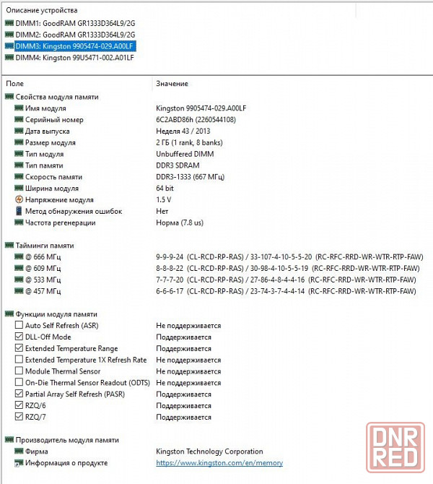Viewport: 433px width, 484px height.
Task: Click the memory icon next to DIMM1 GoodRAM
Action: coord(9,23)
